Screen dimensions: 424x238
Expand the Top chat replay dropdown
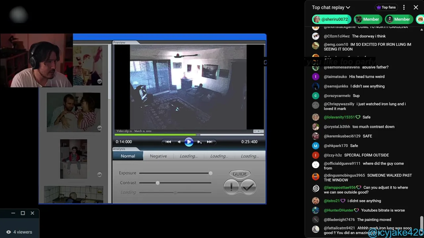331,7
